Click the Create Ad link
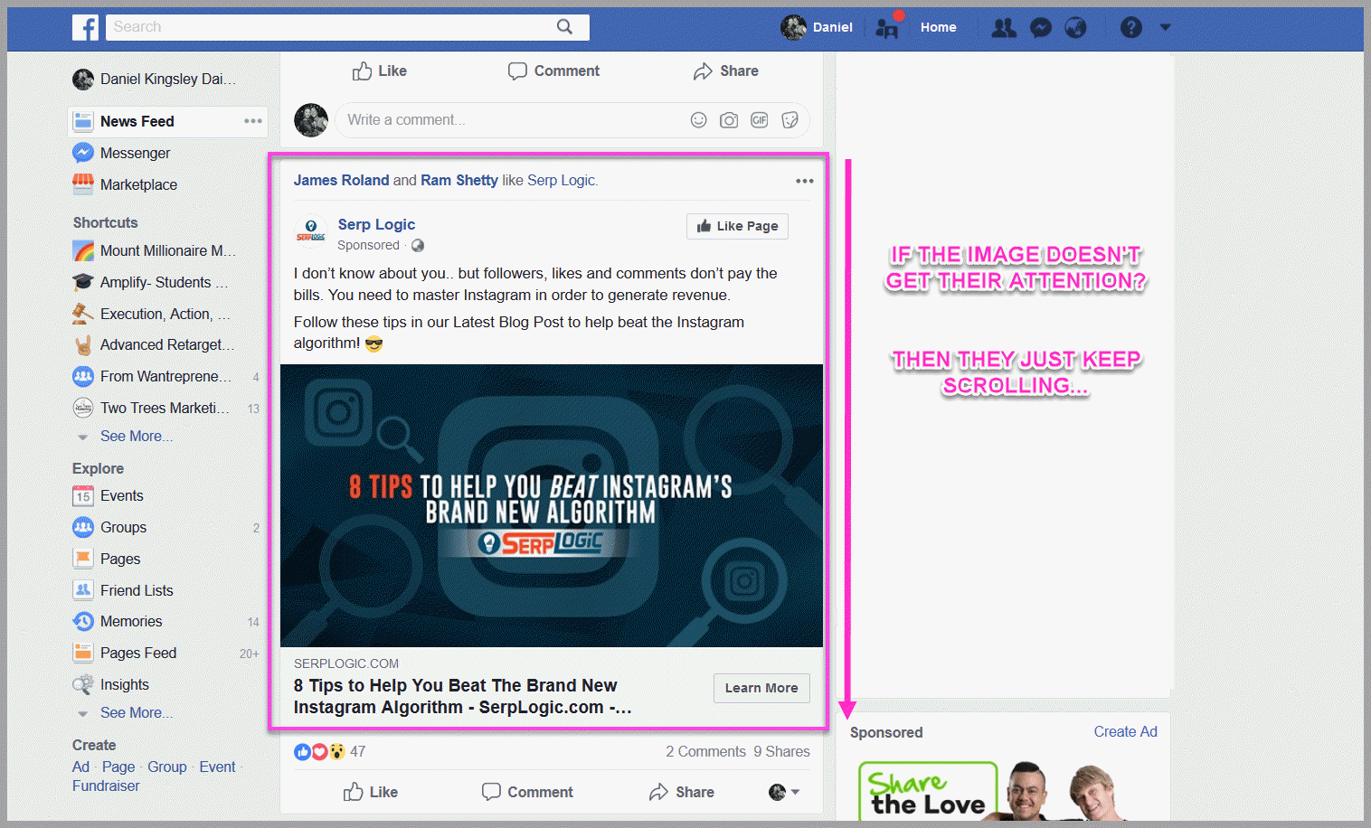The width and height of the screenshot is (1371, 828). pyautogui.click(x=1125, y=732)
